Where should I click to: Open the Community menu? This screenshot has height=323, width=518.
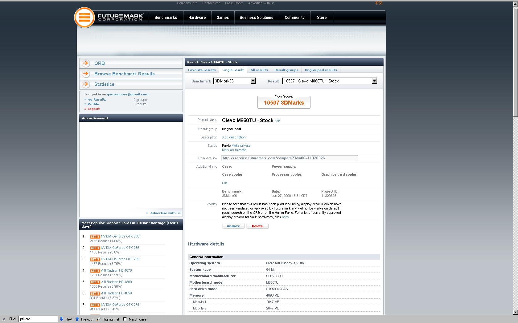click(294, 18)
